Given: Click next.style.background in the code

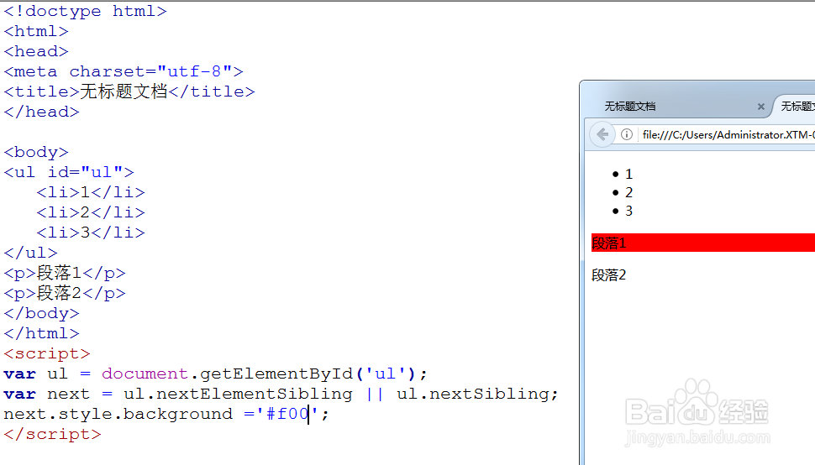Looking at the screenshot, I should 118,414.
